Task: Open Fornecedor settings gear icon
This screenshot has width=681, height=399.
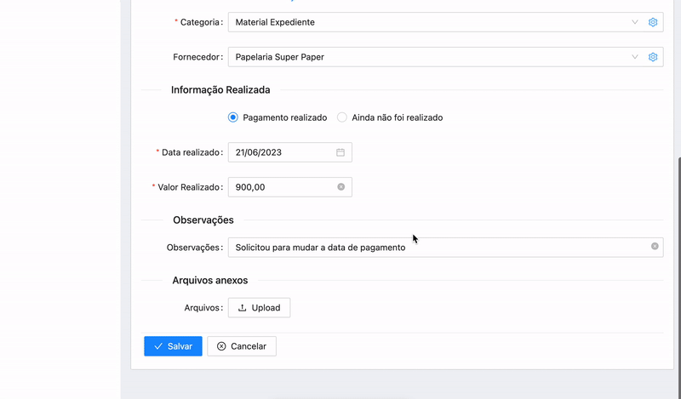Action: pyautogui.click(x=653, y=57)
